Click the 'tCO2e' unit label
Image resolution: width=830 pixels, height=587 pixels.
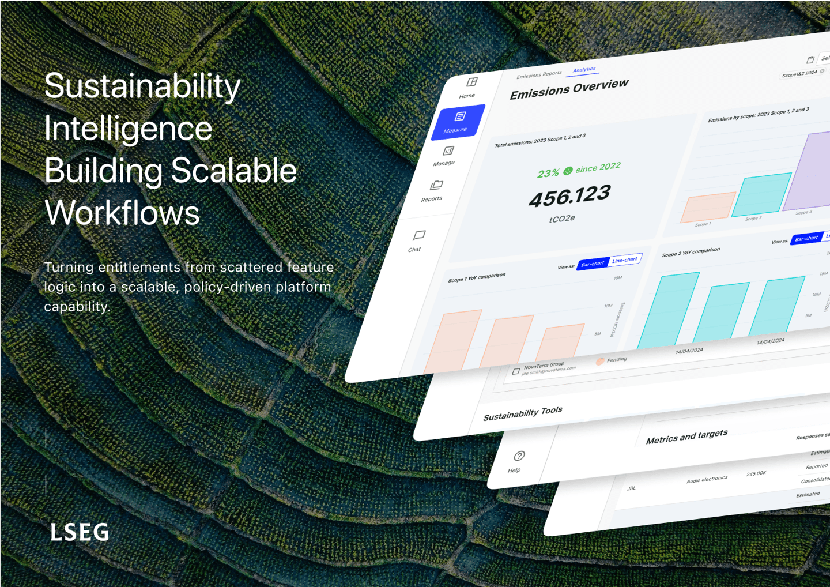tap(562, 219)
